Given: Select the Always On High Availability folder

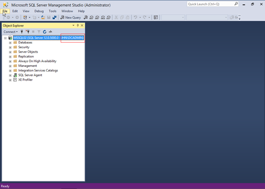Looking at the screenshot, I should click(x=37, y=61).
